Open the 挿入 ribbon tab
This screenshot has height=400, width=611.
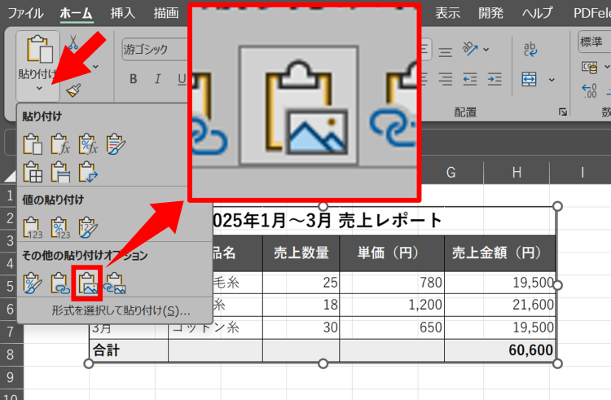point(123,13)
